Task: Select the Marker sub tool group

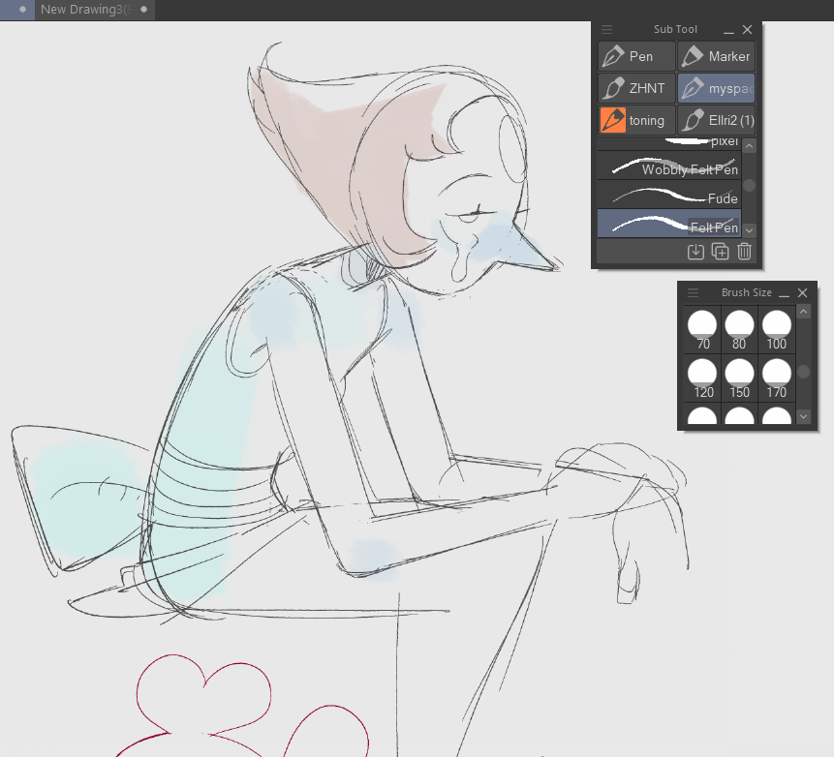Action: click(716, 56)
